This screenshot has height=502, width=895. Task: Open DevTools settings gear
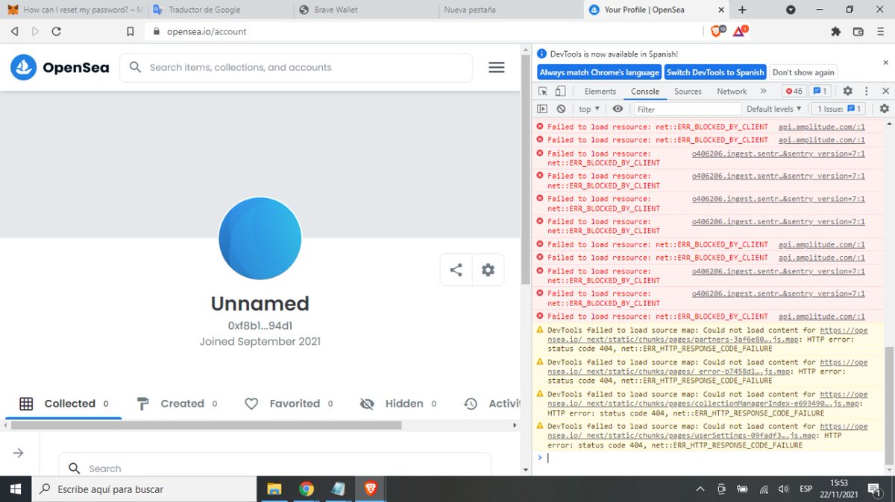tap(847, 91)
